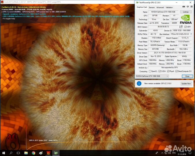
Task: Click the FurMark title bar app icon
Action: tap(2, 2)
